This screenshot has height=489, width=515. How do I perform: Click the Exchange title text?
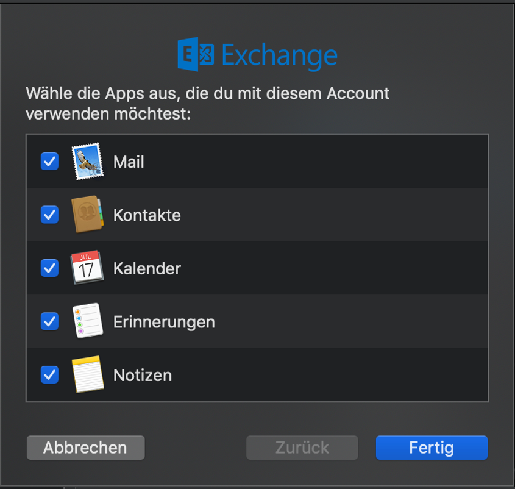point(279,55)
